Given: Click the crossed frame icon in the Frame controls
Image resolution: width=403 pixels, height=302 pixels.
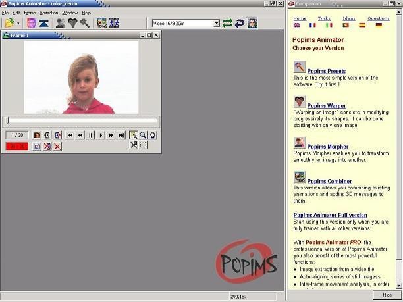Looking at the screenshot, I should point(47,147).
